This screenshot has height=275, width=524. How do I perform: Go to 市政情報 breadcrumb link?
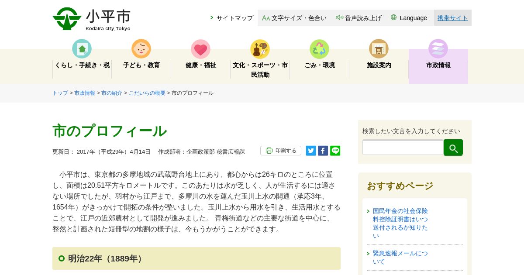[x=85, y=93]
